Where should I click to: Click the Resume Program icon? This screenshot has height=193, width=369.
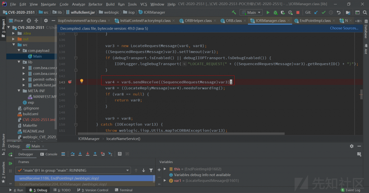click(x=10, y=163)
